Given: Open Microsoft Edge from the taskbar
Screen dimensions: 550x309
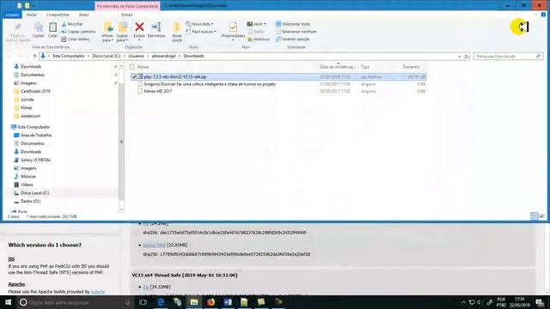Looking at the screenshot, I should click(161, 302).
